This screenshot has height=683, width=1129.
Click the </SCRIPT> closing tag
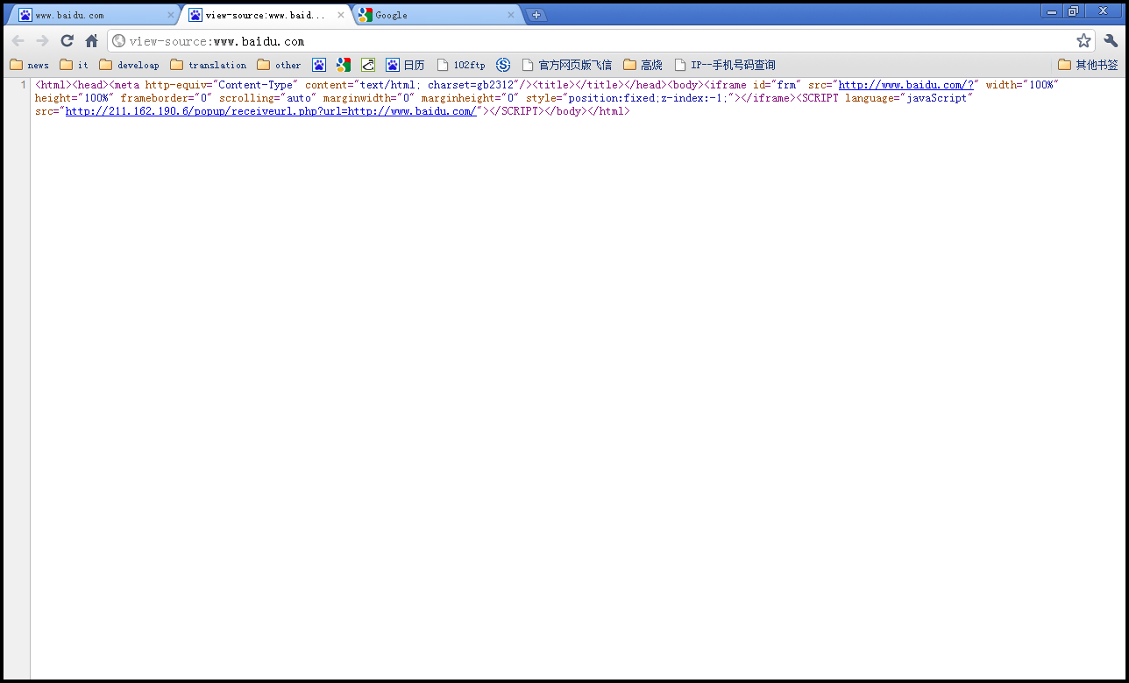(516, 112)
